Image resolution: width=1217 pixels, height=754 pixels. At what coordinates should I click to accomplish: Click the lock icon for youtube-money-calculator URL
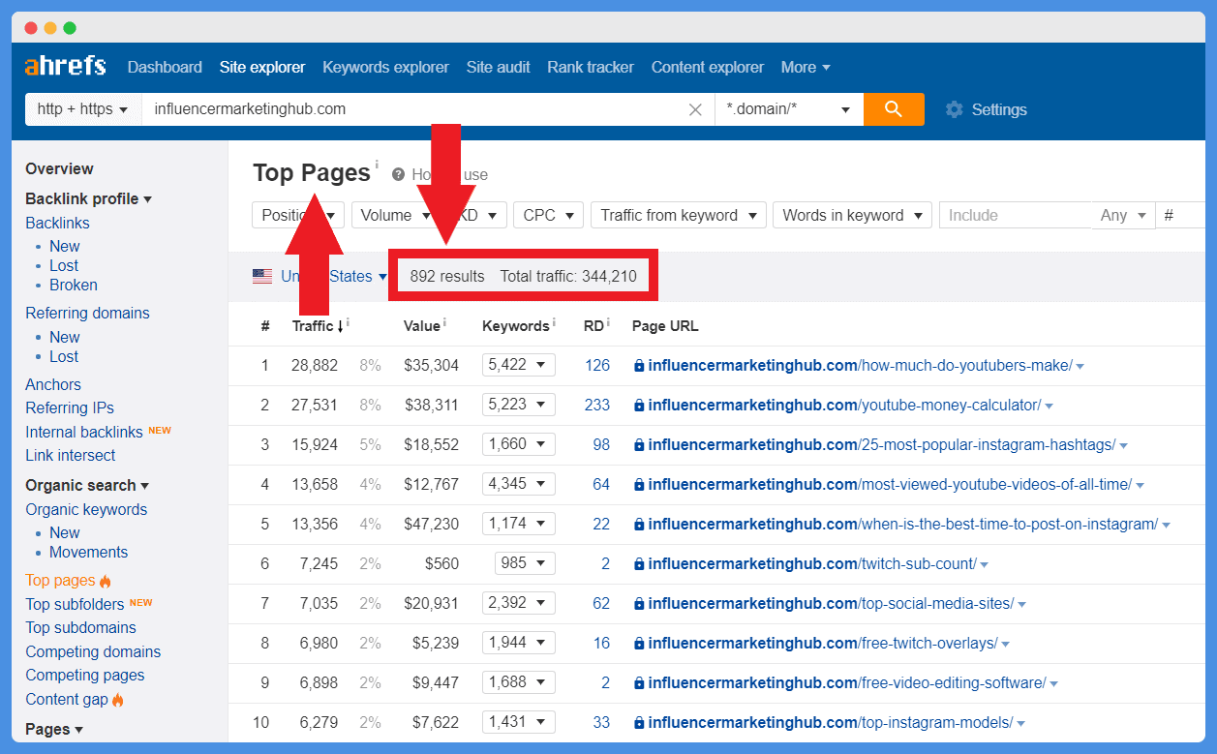638,406
